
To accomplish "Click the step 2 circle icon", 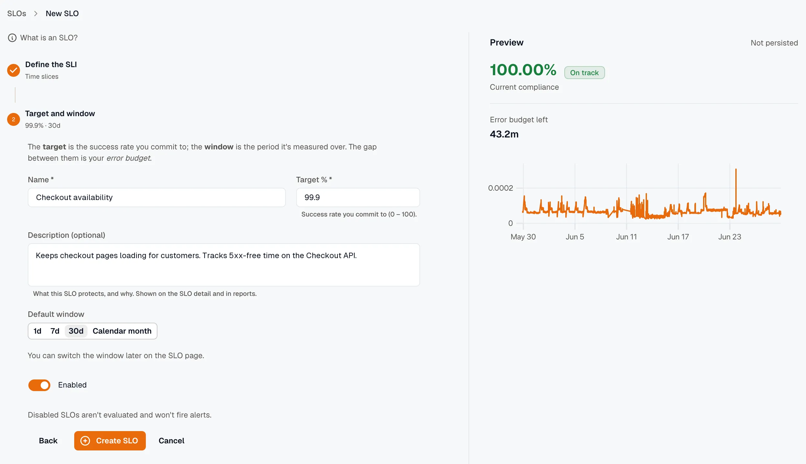I will (14, 119).
